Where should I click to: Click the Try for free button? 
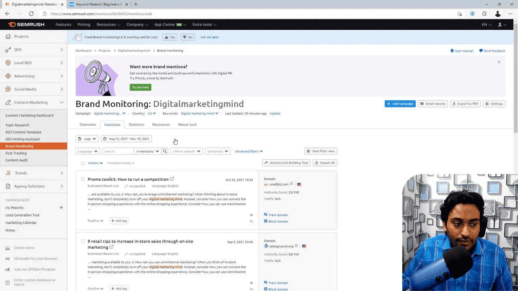[x=140, y=87]
